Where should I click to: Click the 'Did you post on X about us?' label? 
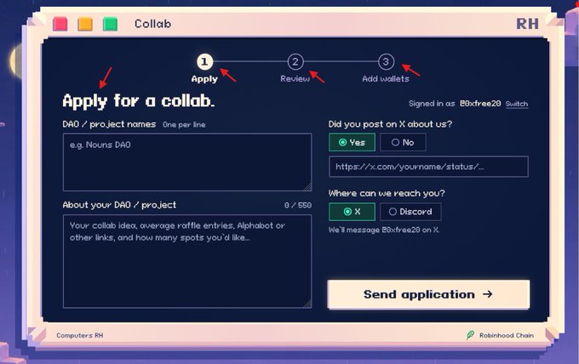click(x=390, y=124)
